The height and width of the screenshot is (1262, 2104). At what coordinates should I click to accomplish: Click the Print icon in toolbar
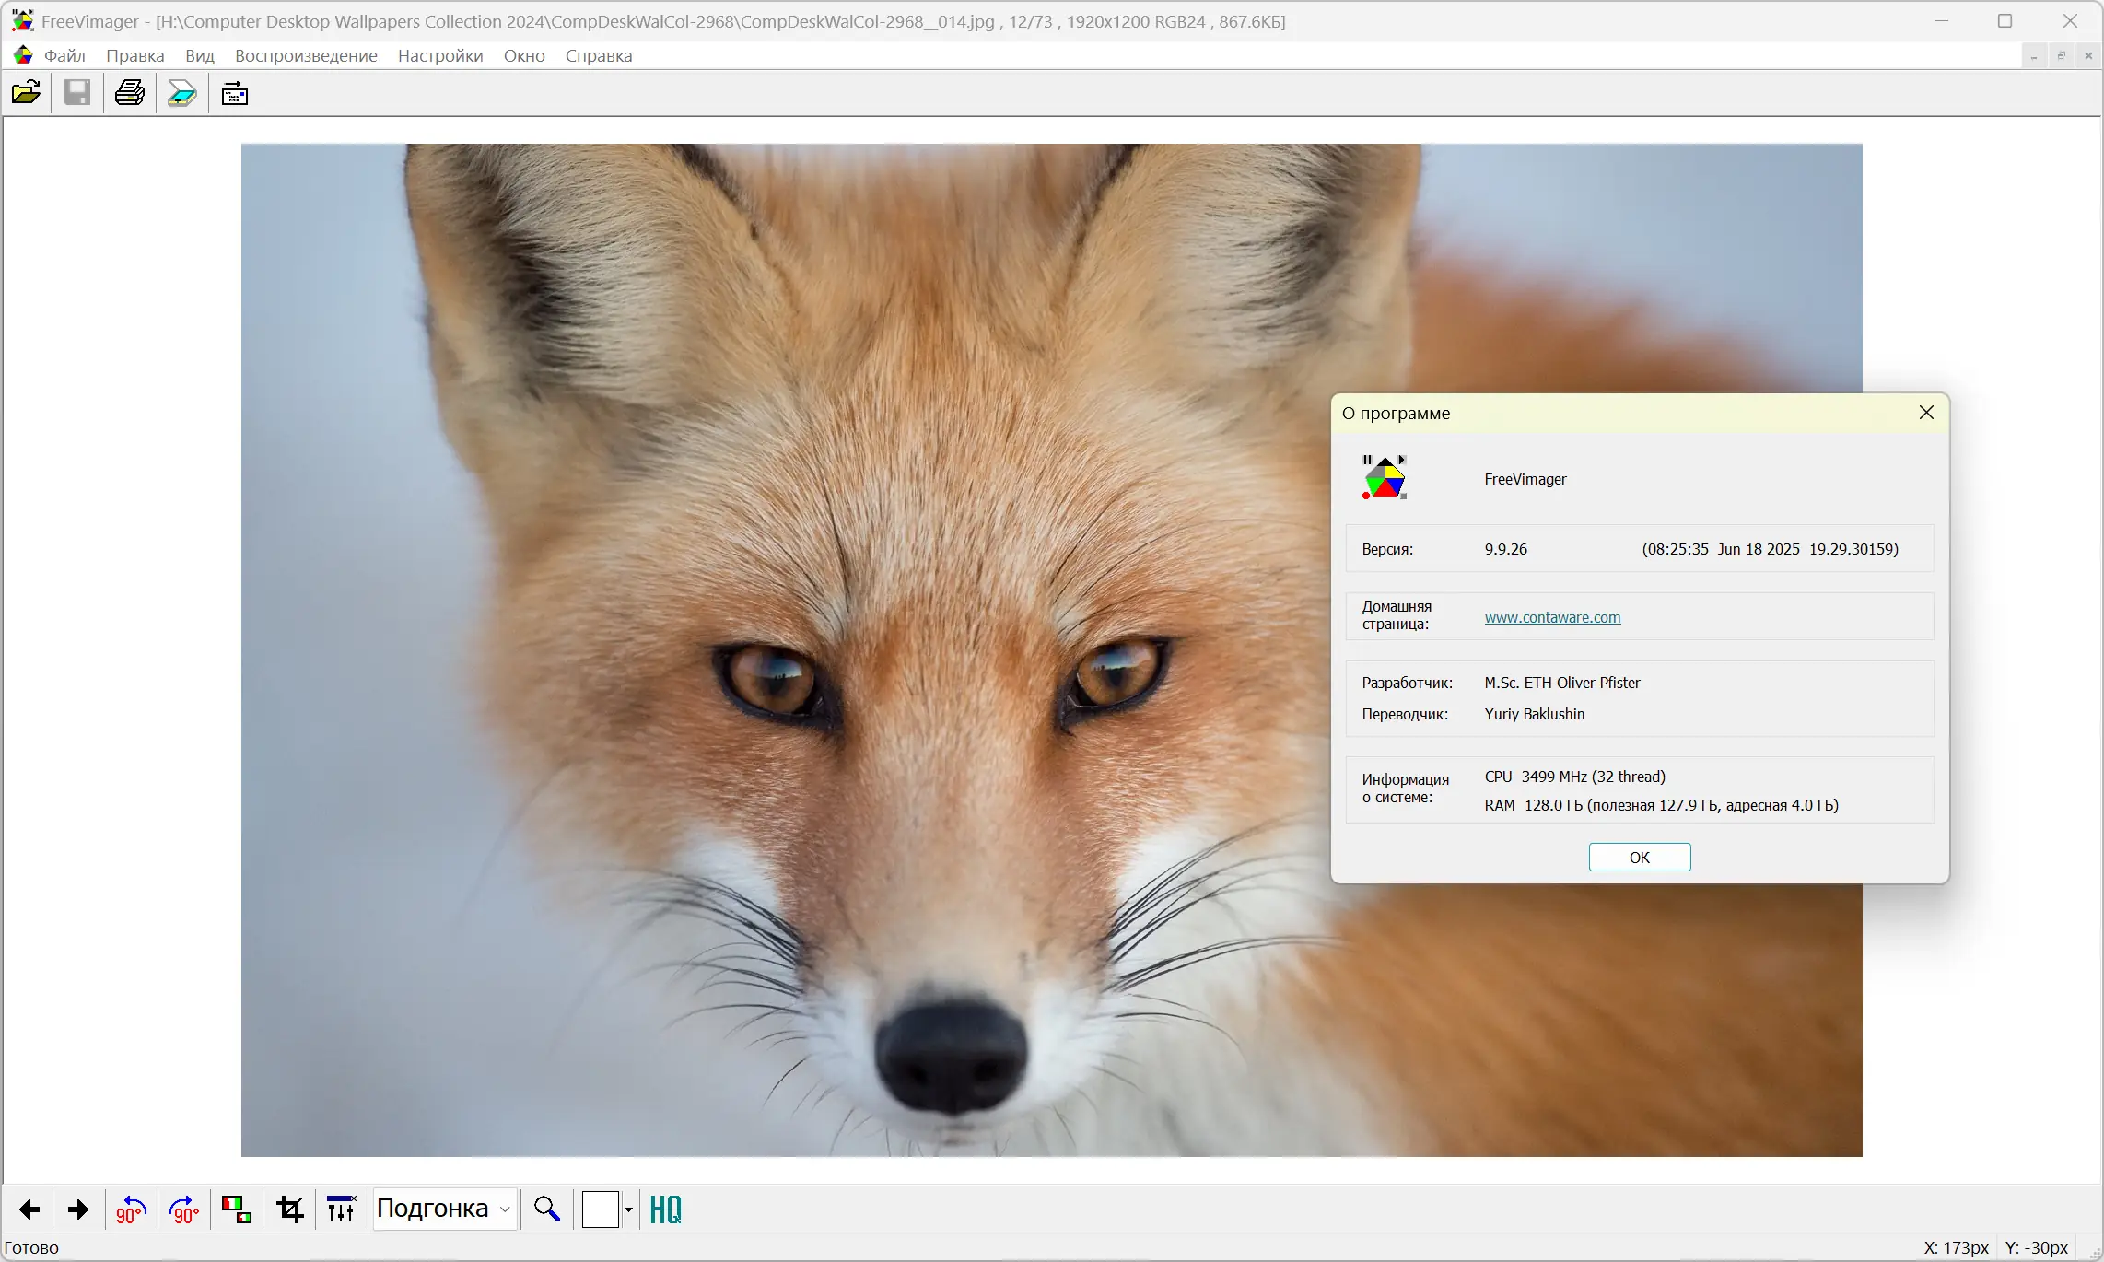tap(130, 93)
